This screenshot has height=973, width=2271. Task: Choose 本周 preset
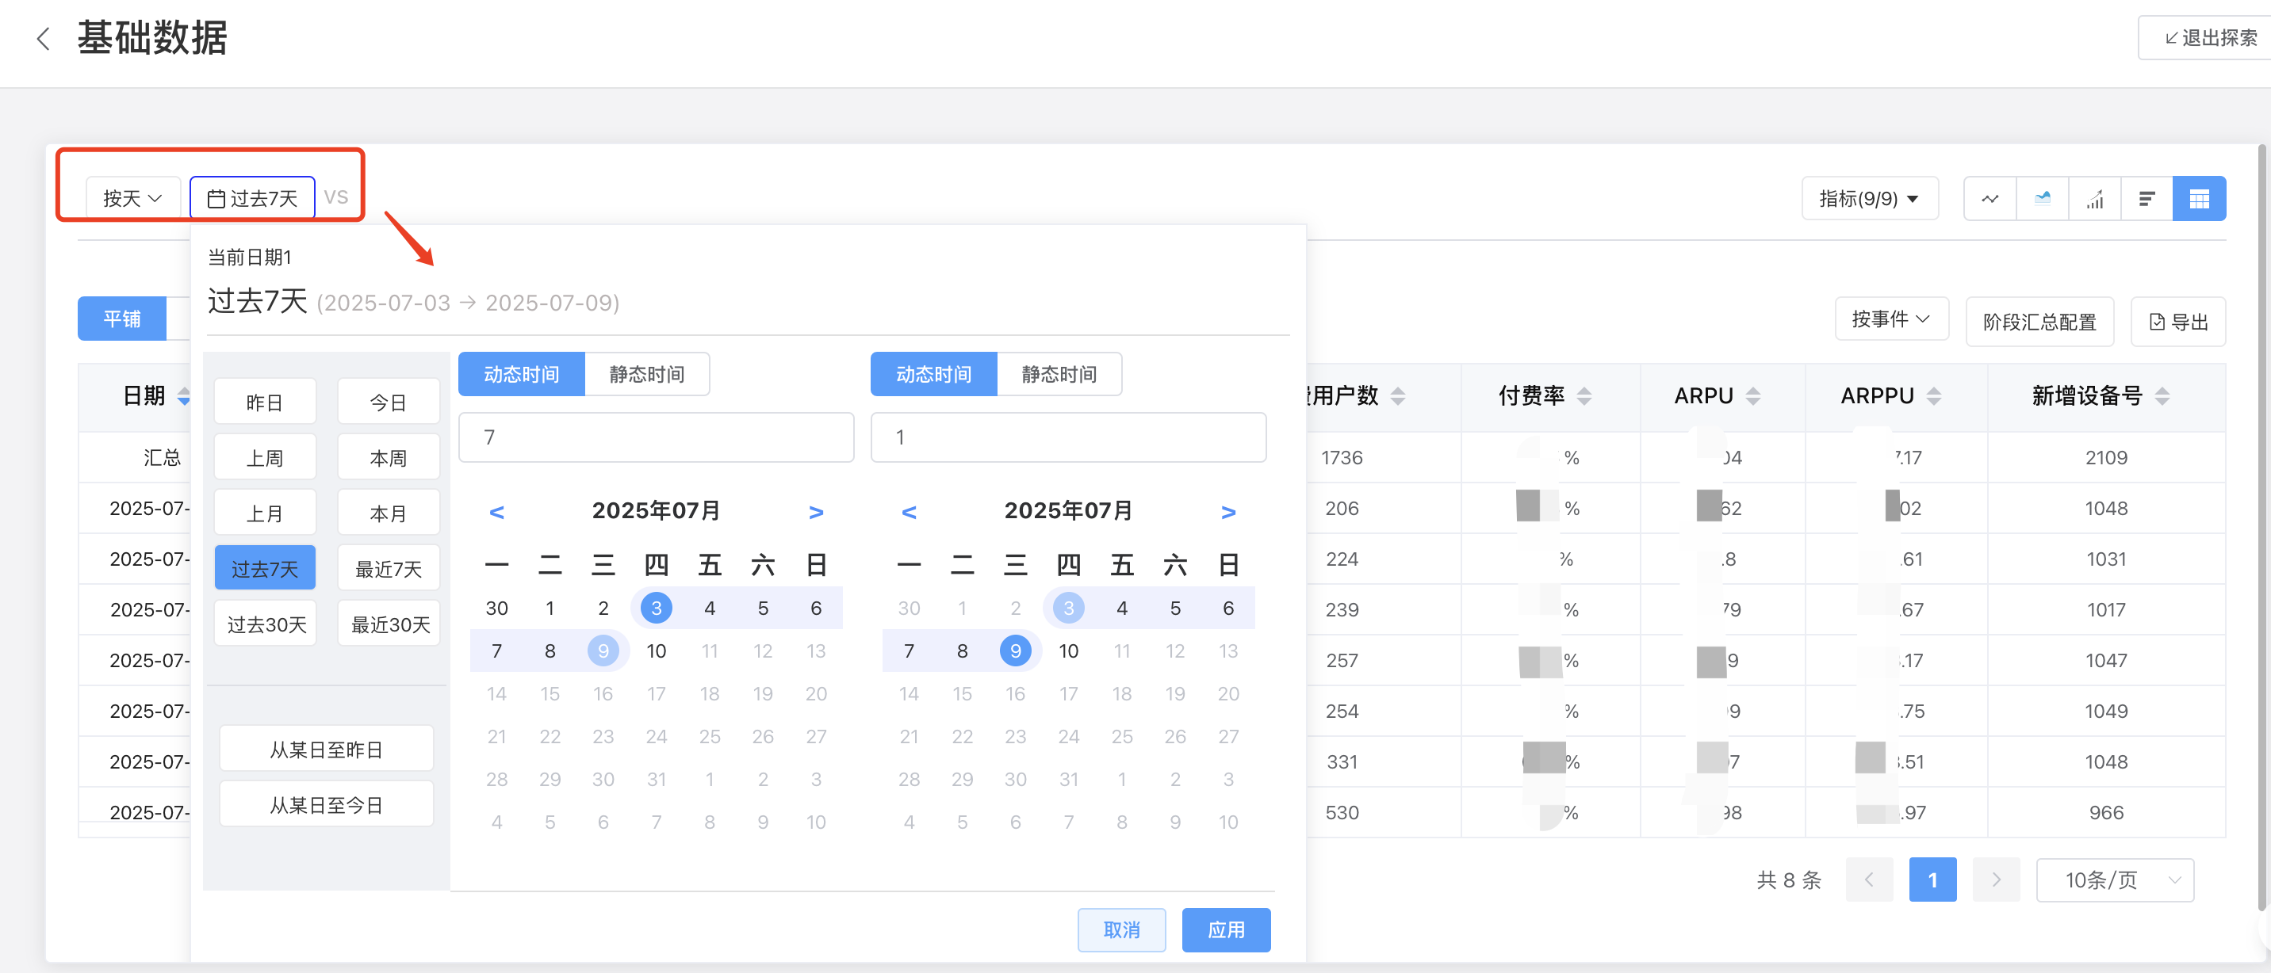(x=388, y=458)
